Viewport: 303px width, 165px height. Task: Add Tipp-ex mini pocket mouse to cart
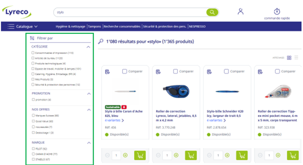coord(293,155)
